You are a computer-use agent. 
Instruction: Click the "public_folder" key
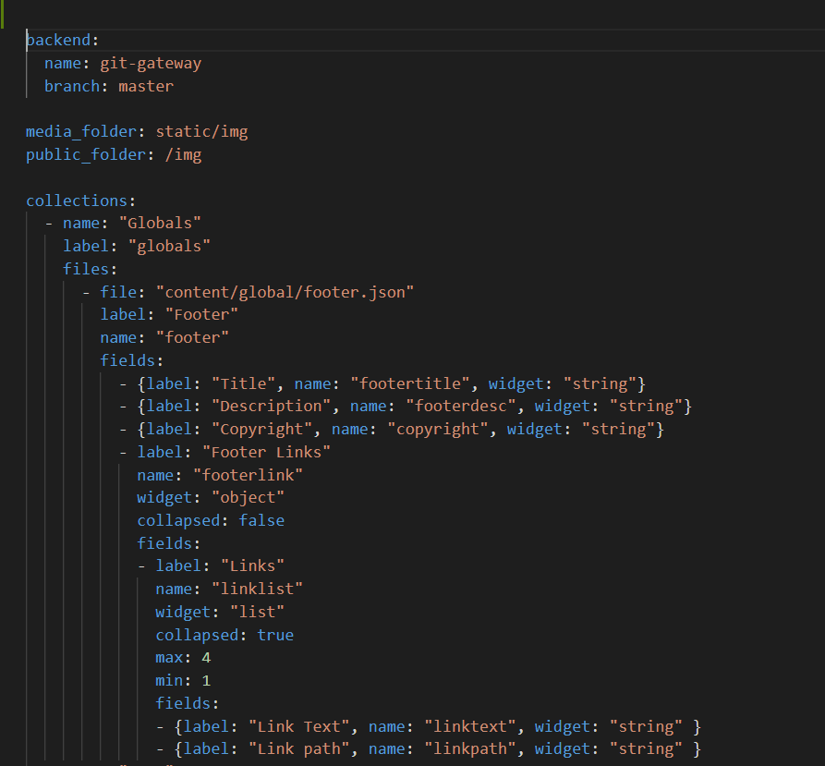click(x=86, y=154)
